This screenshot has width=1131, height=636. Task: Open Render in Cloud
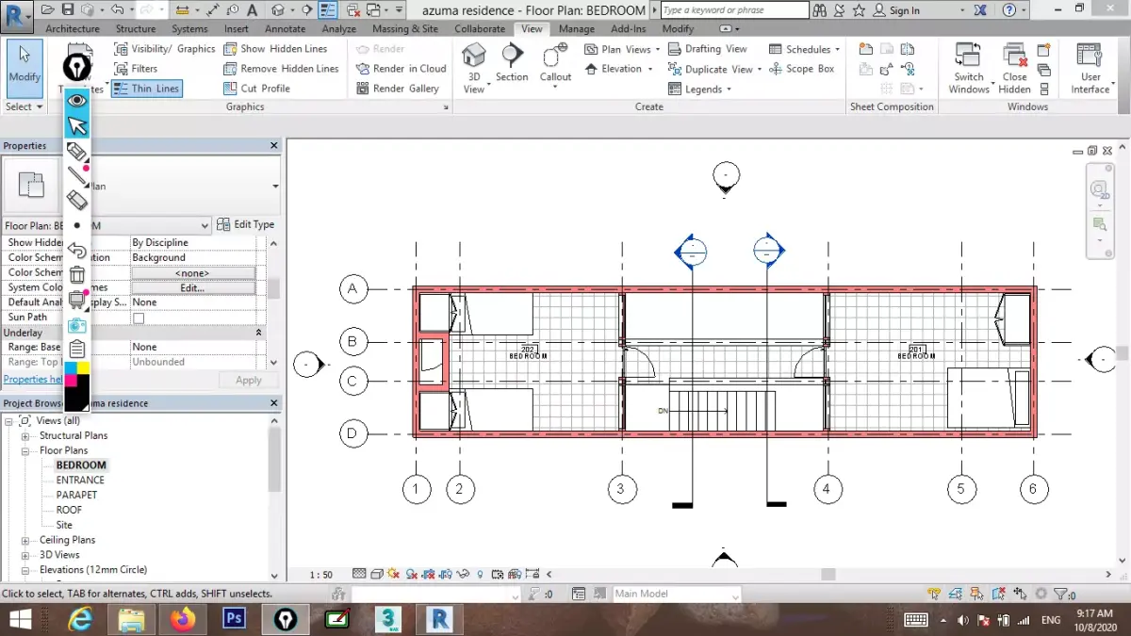coord(402,69)
